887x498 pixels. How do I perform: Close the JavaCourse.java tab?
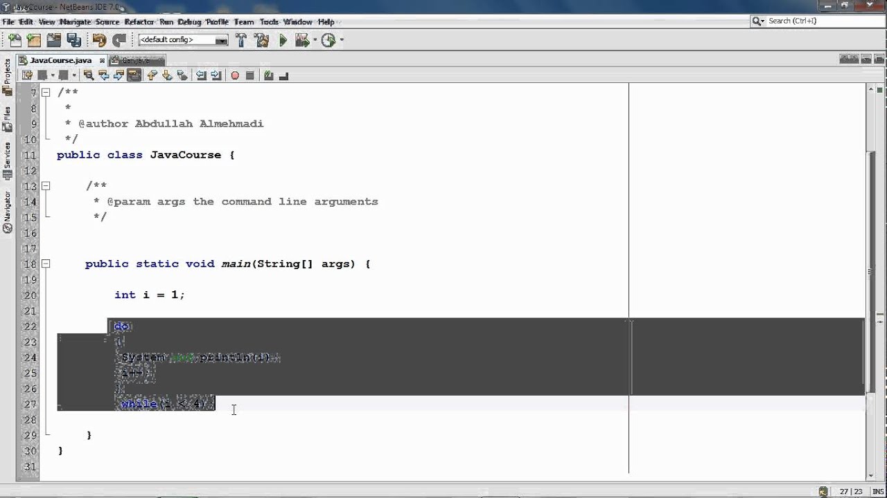[x=102, y=61]
